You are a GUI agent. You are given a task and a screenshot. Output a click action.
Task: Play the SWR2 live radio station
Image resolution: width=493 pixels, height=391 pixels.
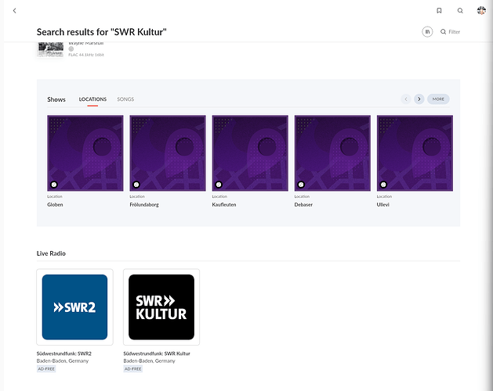click(74, 307)
